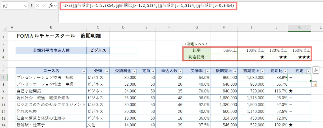The width and height of the screenshot is (323, 128).
Task: Open the auto-fill options icon near K8
Action: pyautogui.click(x=314, y=85)
